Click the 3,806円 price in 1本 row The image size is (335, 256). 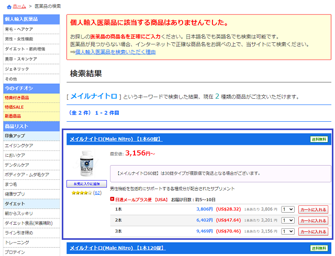click(205, 210)
